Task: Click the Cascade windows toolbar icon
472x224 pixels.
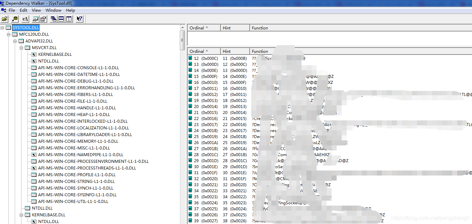Action: (x=53, y=19)
